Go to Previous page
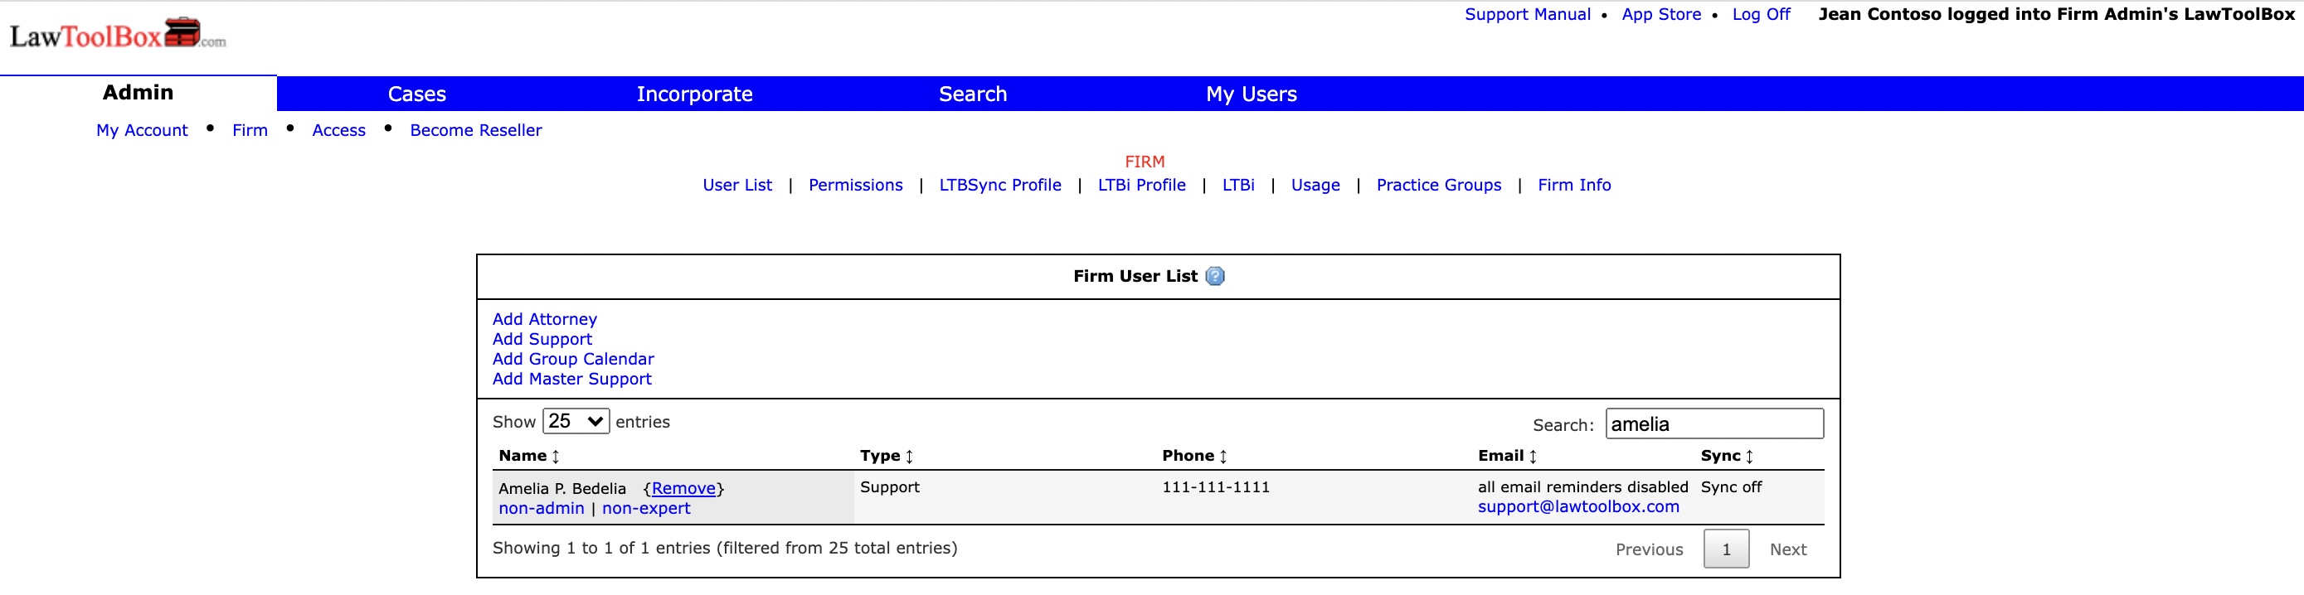Screen dimensions: 2304x595 coord(1649,549)
